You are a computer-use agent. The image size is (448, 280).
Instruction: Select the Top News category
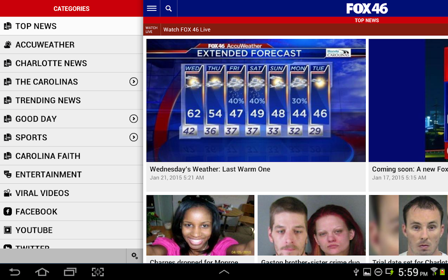click(71, 26)
